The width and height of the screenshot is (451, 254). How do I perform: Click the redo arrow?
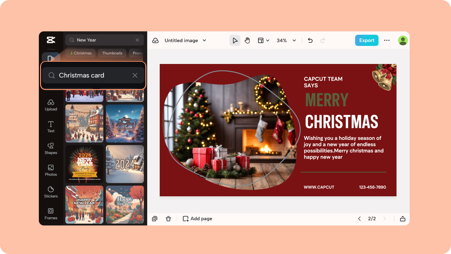(x=323, y=40)
